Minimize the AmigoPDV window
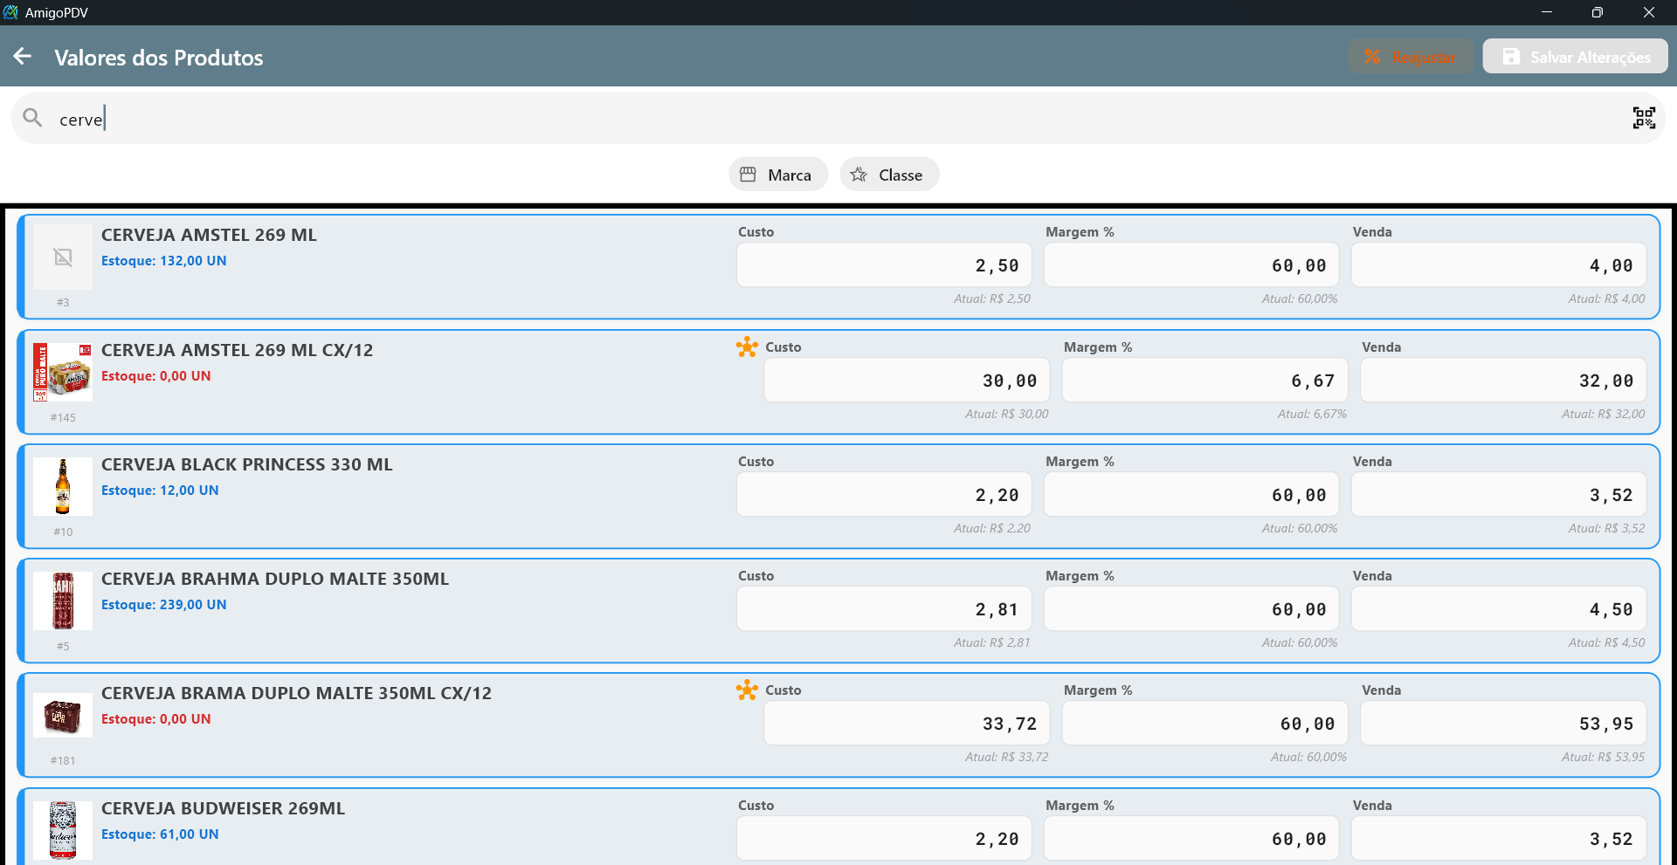Screen dimensions: 1677x865 1547,12
